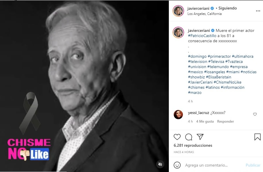Open yessi_lacruz's profile avatar

pos(178,115)
